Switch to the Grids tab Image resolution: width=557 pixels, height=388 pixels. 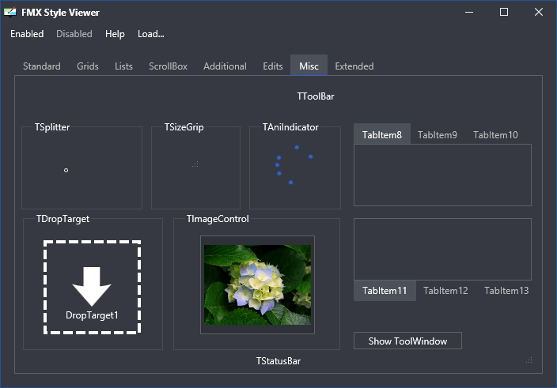point(87,66)
